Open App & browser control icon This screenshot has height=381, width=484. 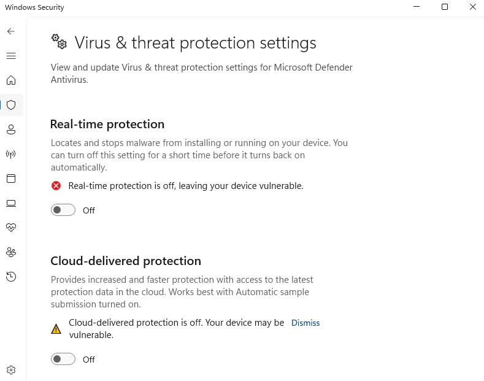pyautogui.click(x=11, y=179)
